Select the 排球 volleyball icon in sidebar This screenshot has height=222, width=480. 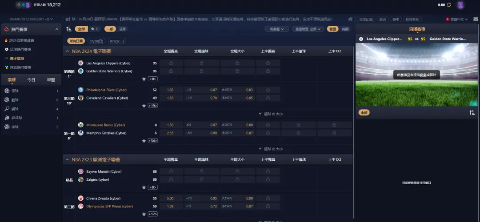click(7, 127)
